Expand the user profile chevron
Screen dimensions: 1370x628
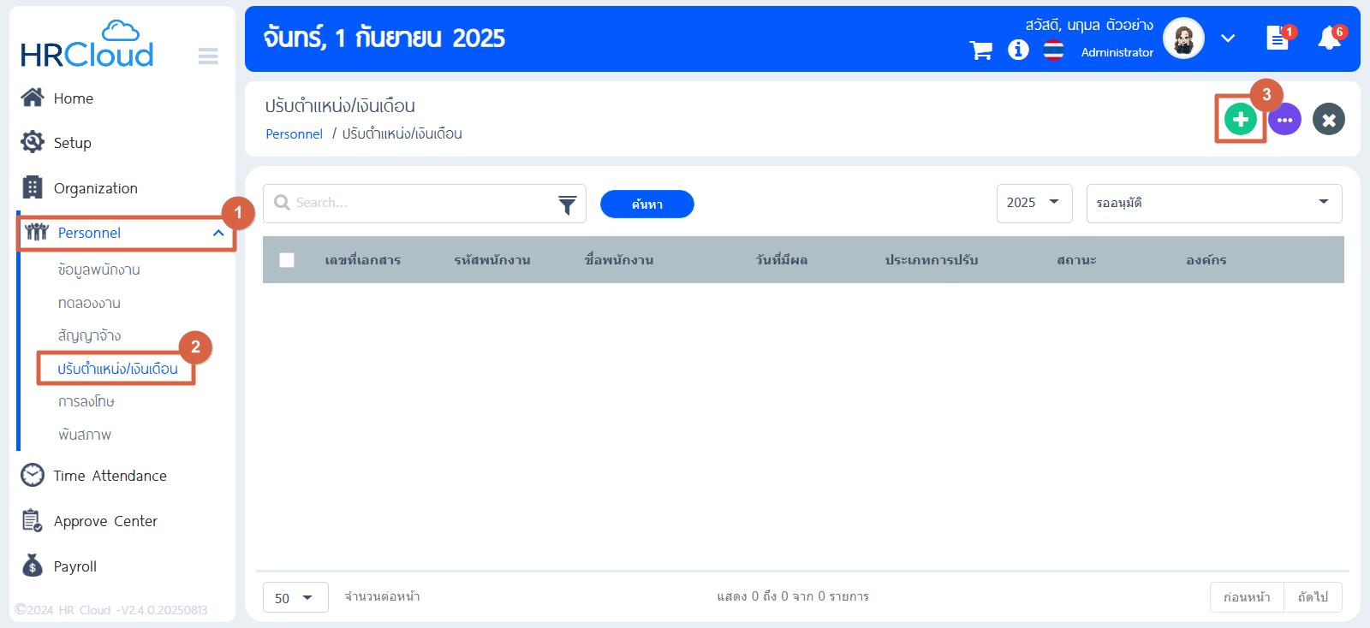pyautogui.click(x=1228, y=39)
